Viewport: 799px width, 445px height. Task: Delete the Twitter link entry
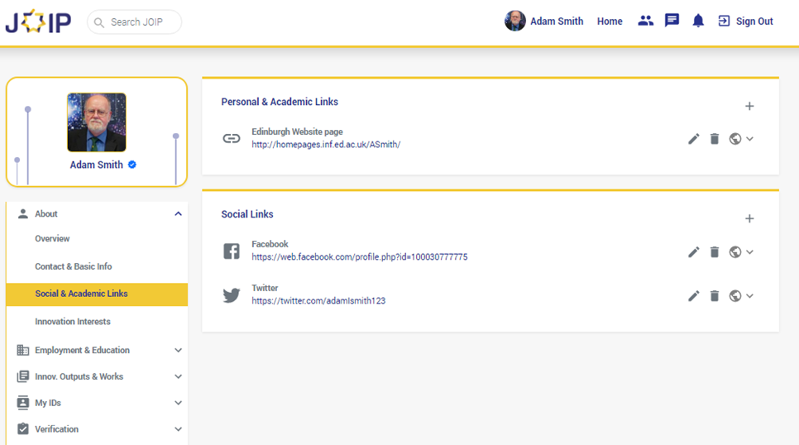click(715, 296)
